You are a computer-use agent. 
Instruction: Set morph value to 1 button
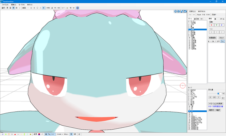(219, 97)
